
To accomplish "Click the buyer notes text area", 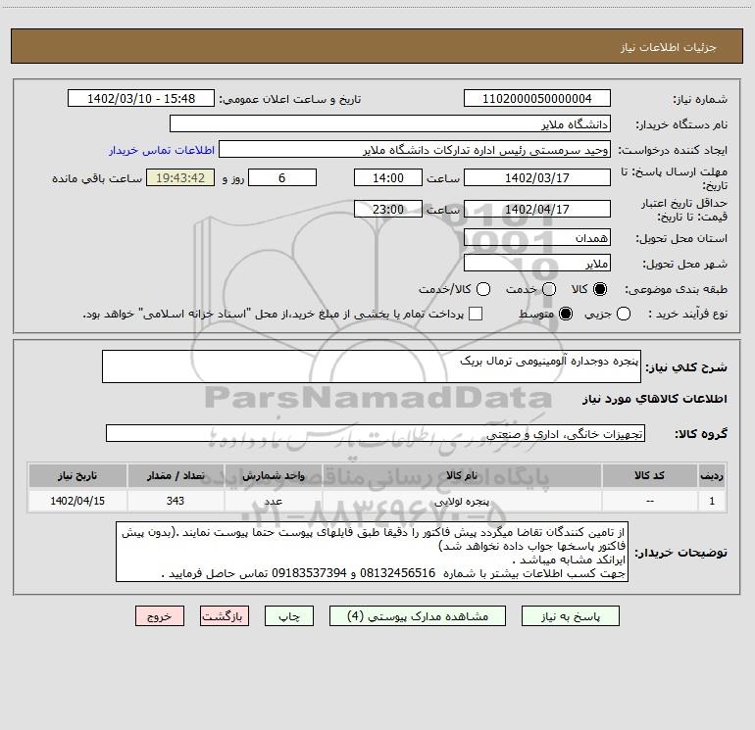I will click(373, 552).
